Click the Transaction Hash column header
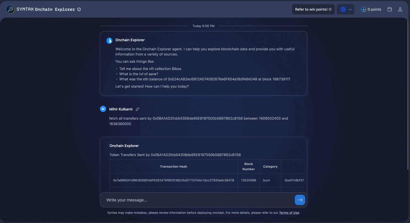 point(173,167)
